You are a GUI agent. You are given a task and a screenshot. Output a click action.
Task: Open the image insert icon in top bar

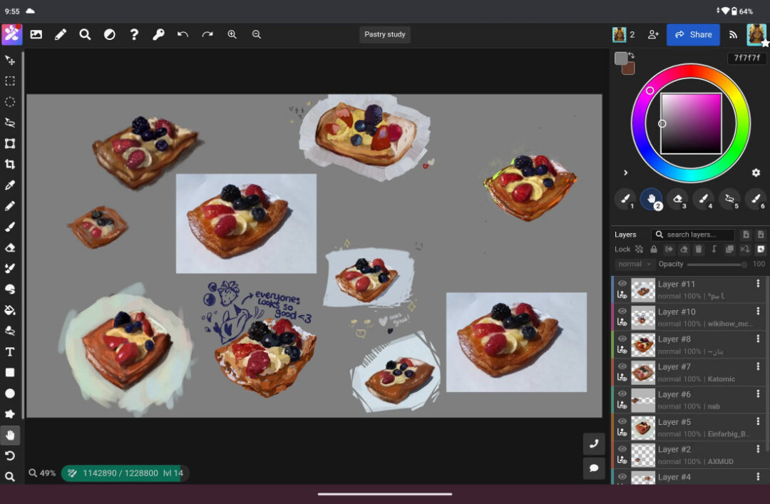click(36, 34)
